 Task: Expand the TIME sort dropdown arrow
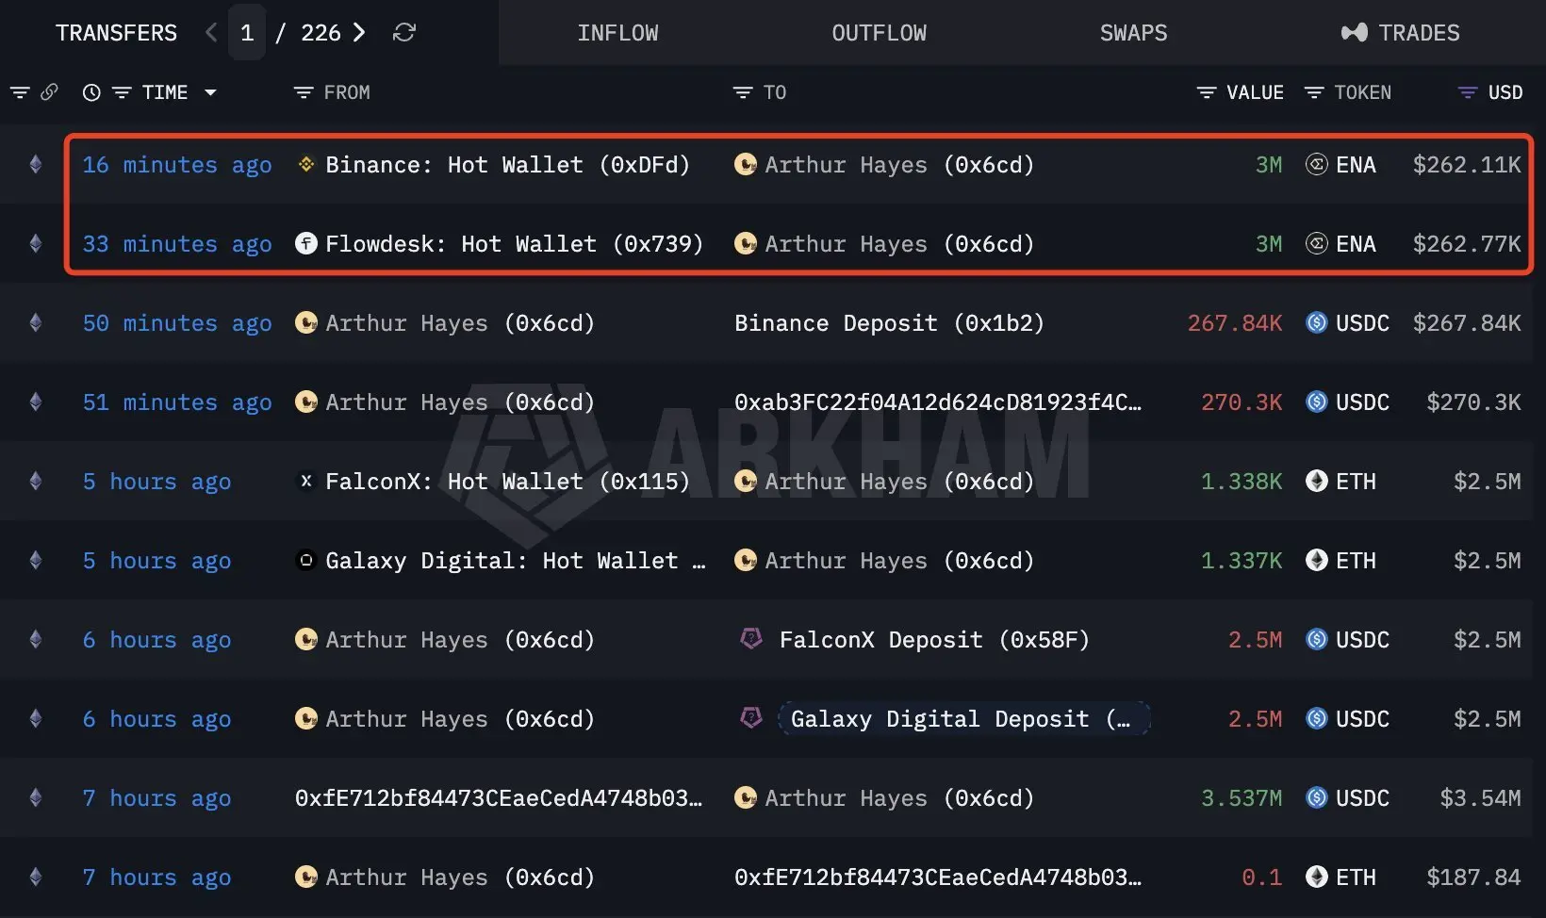click(210, 92)
